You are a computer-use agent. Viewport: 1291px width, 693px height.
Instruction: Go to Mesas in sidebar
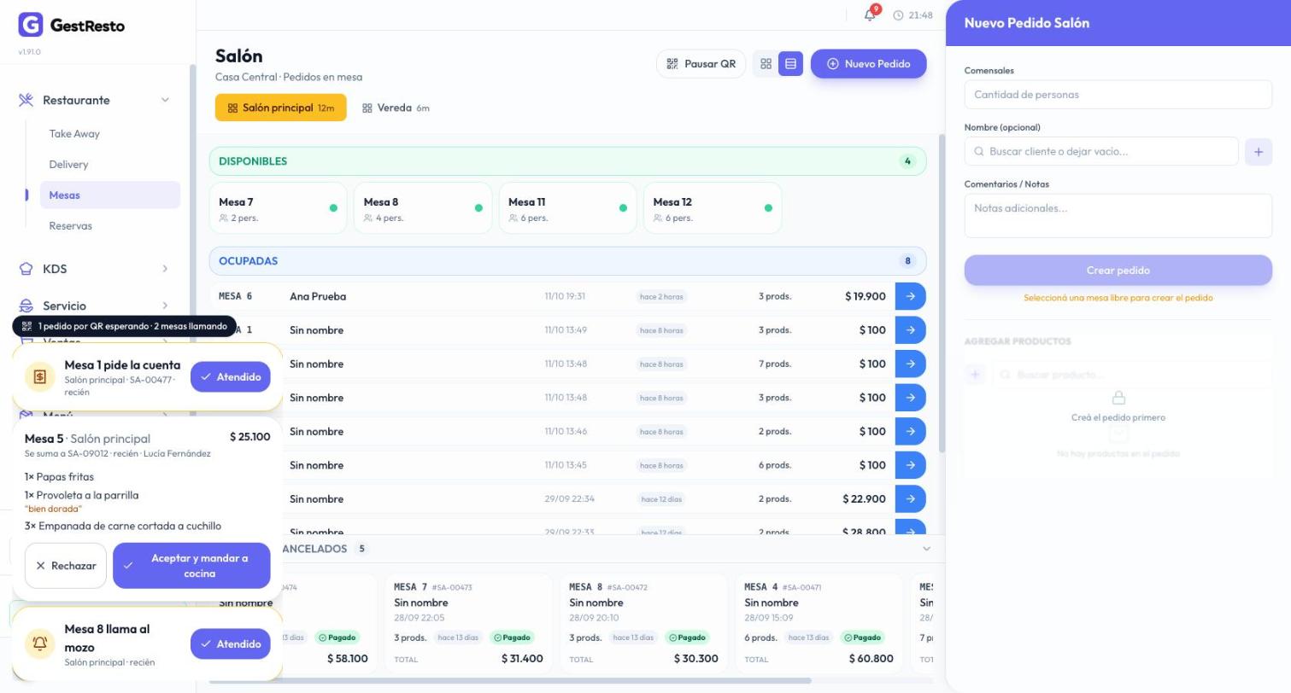point(110,195)
